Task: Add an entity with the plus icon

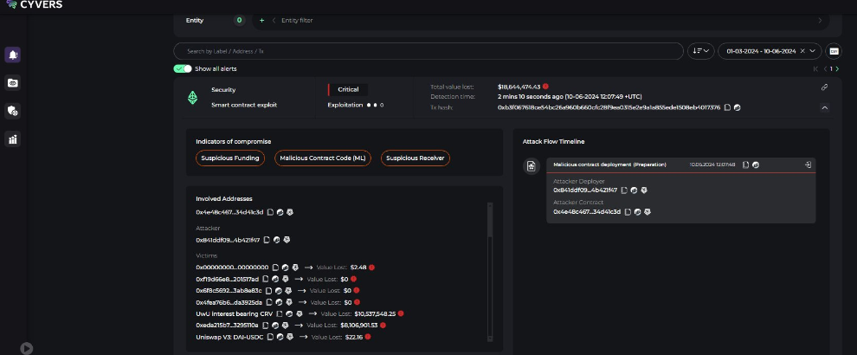Action: point(261,20)
